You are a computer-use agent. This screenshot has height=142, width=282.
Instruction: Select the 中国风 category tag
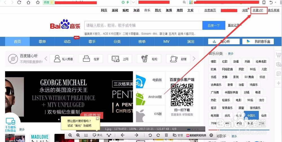pyautogui.click(x=251, y=116)
